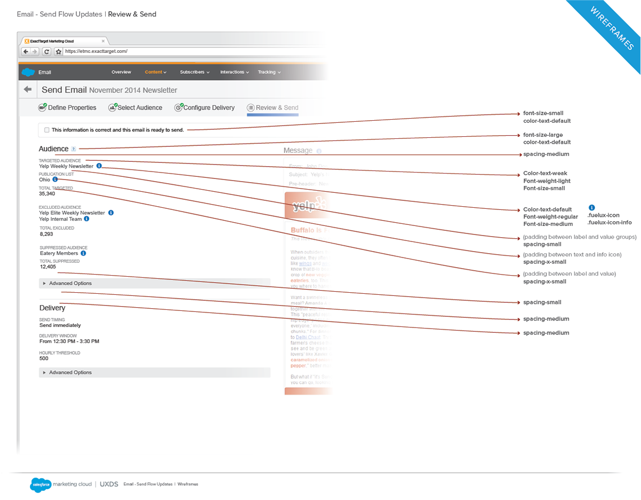641x500 pixels.
Task: Open the Content dropdown menu
Action: point(155,72)
